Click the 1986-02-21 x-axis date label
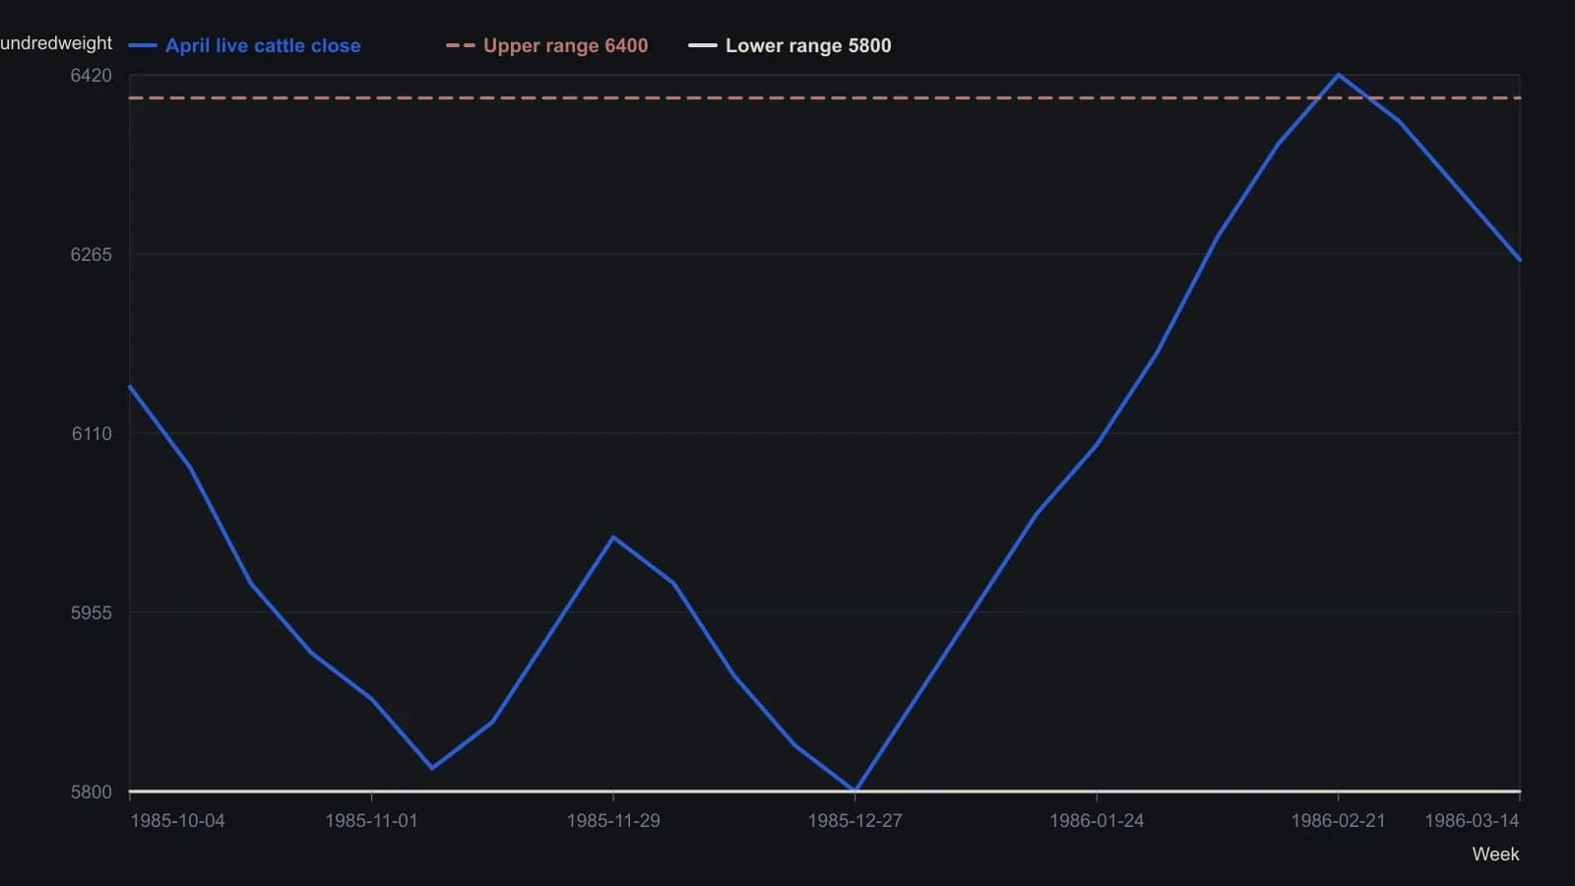1575x886 pixels. point(1338,820)
